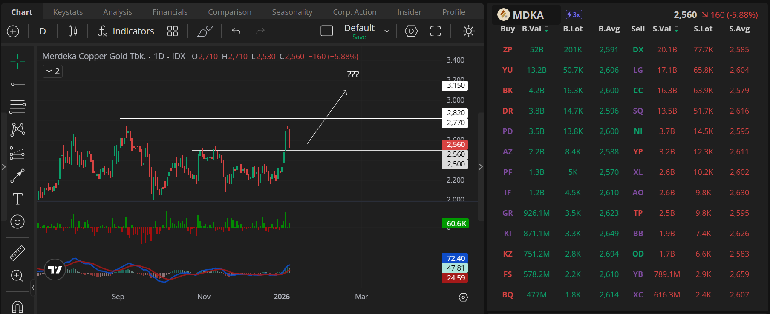Image resolution: width=770 pixels, height=314 pixels.
Task: Open the candlestick chart type icon
Action: click(73, 31)
